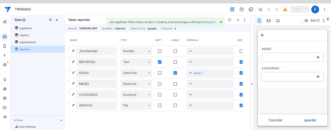Open the Views phone icon in sidebar

(5, 46)
